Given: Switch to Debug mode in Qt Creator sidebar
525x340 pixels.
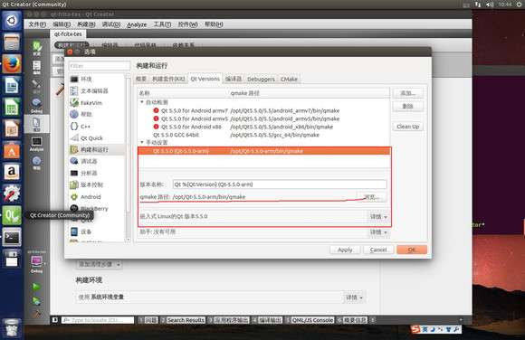Looking at the screenshot, I should tap(36, 105).
